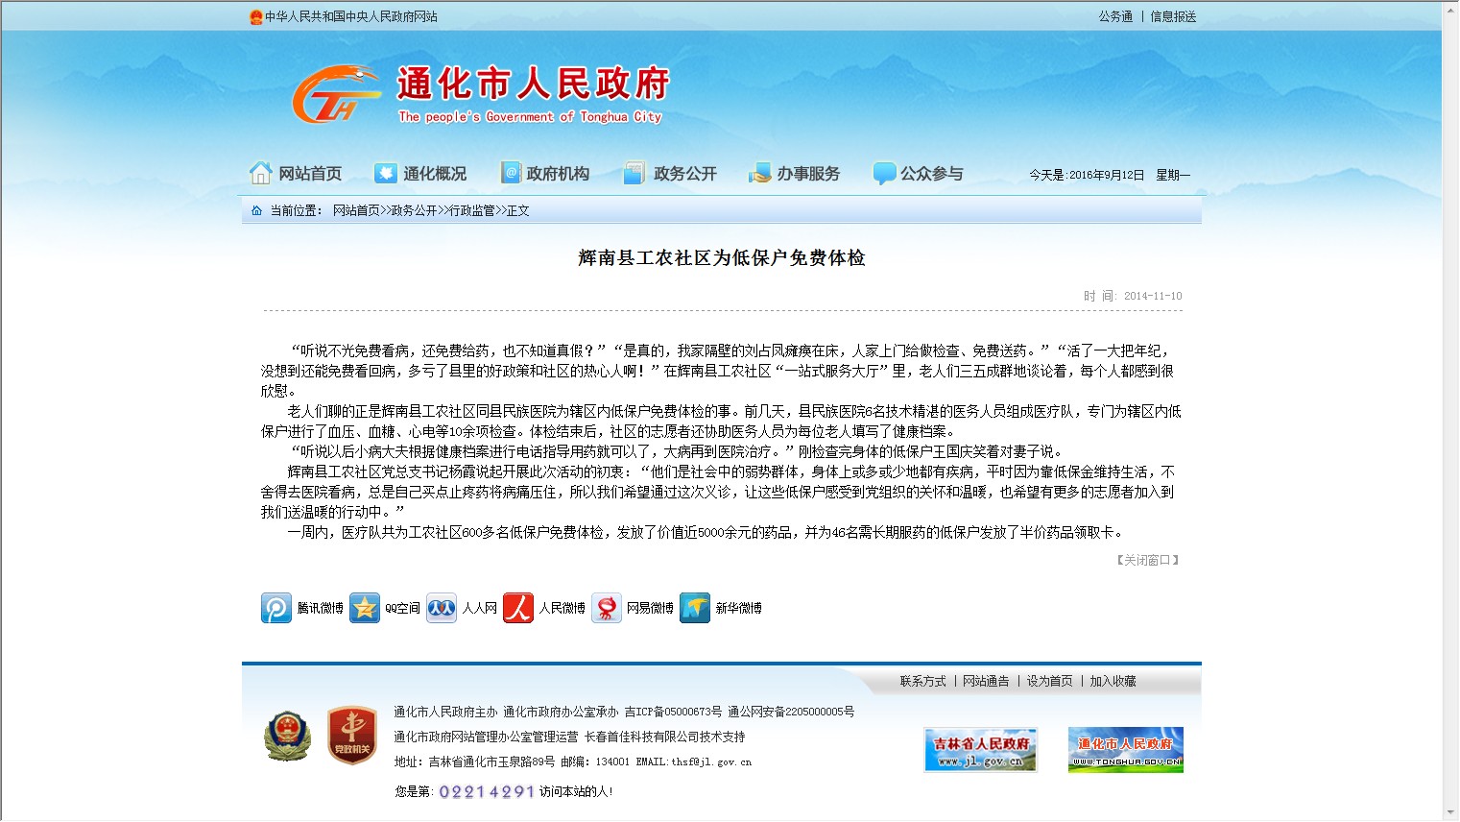Go to 政府机构 in navigation bar
The width and height of the screenshot is (1460, 822).
[x=545, y=174]
